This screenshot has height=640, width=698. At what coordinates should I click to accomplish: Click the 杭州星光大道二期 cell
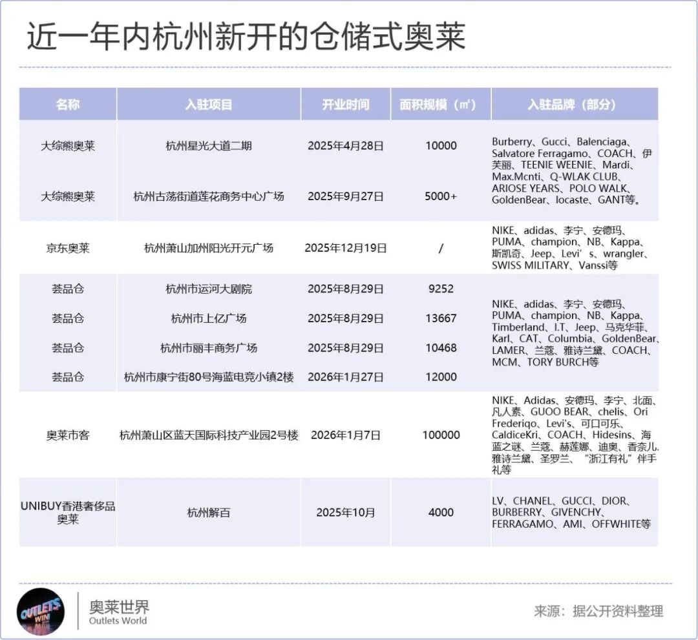(x=209, y=146)
